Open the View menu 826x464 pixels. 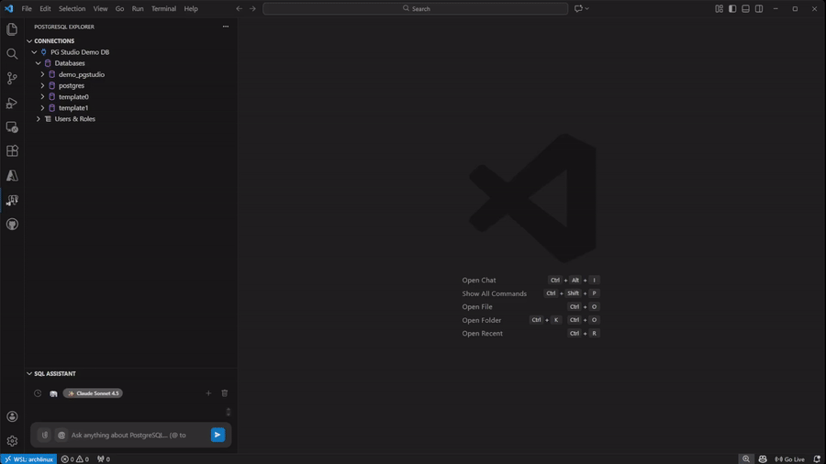(x=100, y=8)
